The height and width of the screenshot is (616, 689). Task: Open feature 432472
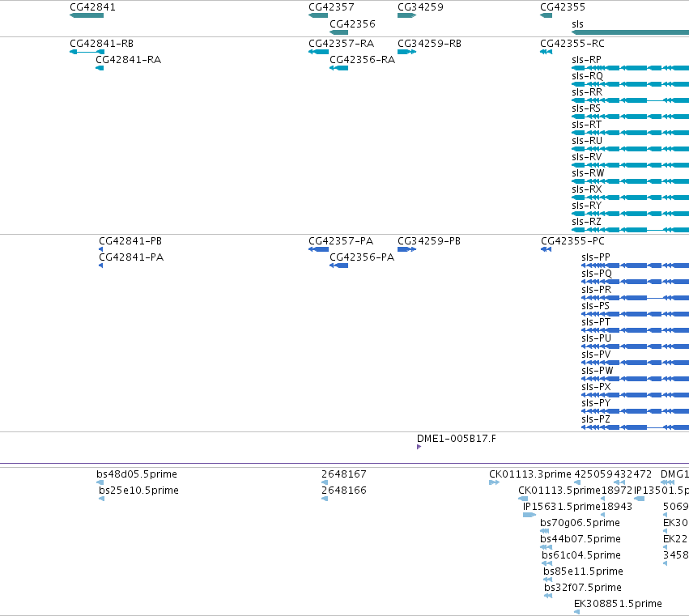coord(619,482)
